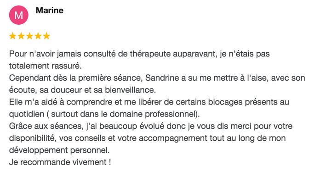Click the word 'thérapeute' in first line
Viewport: 314px width, 171px height.
click(x=150, y=54)
